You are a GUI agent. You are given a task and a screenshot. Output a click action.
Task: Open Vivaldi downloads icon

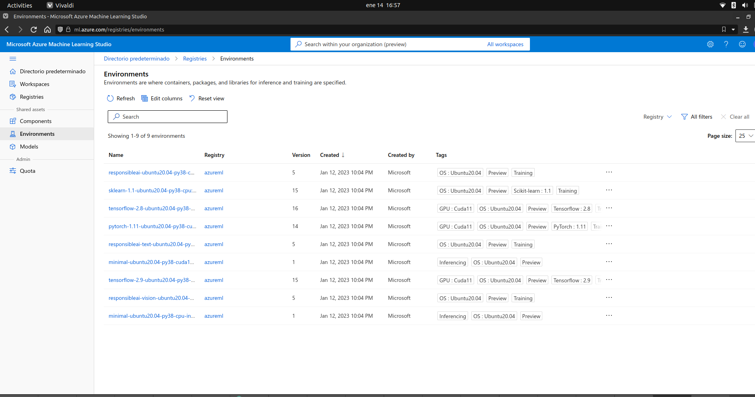746,29
